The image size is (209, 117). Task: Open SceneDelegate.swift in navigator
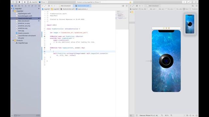25,16
